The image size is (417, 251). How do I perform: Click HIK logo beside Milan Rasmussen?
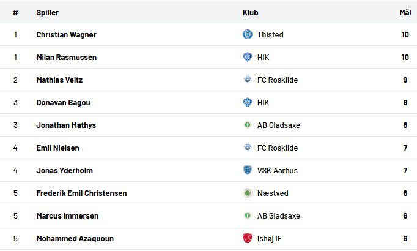click(x=248, y=58)
